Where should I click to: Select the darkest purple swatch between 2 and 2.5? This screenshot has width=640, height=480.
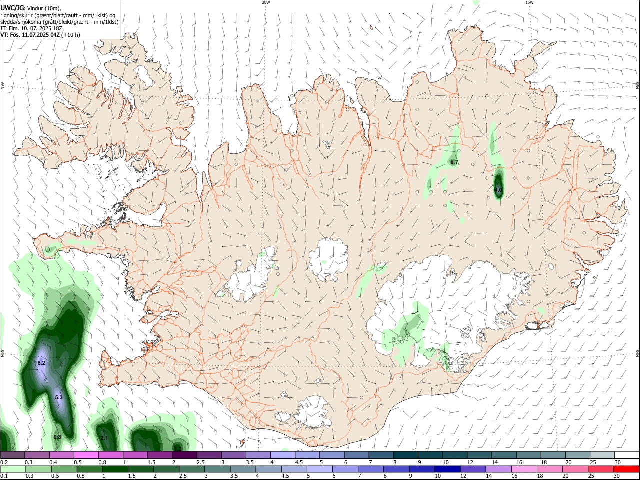(x=184, y=455)
